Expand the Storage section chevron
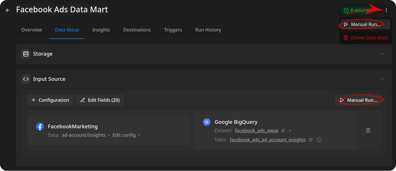This screenshot has width=396, height=171. pyautogui.click(x=382, y=54)
